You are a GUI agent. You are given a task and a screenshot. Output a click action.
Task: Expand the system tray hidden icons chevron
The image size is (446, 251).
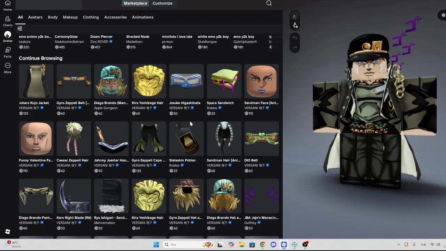click(399, 245)
